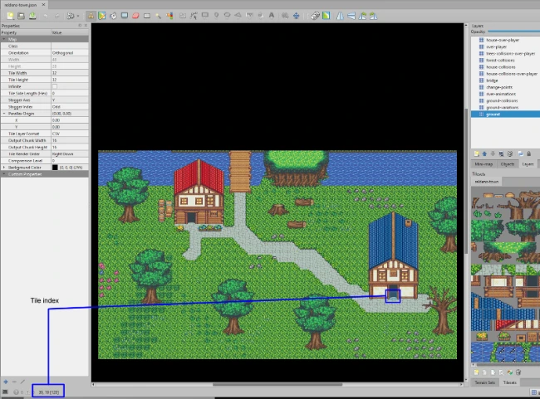Select the blue four-arrow move tool

pyautogui.click(x=297, y=16)
